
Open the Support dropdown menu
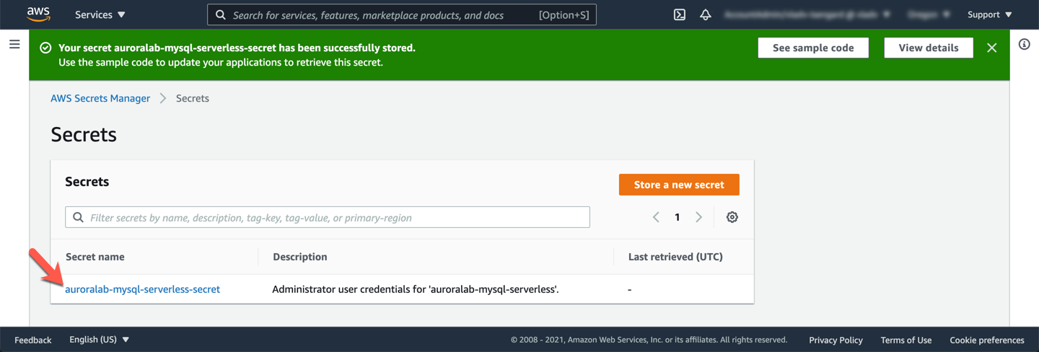989,14
